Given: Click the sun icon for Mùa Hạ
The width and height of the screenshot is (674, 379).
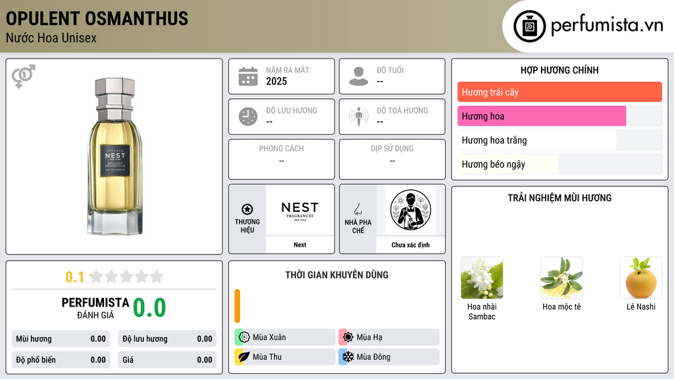Looking at the screenshot, I should [348, 338].
